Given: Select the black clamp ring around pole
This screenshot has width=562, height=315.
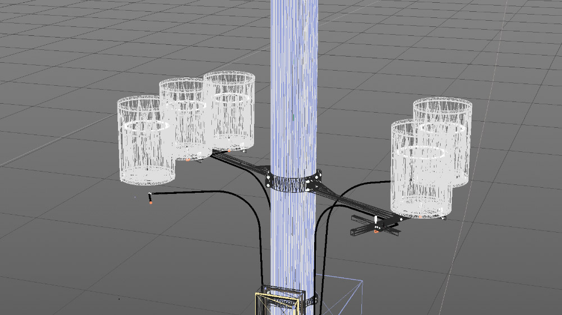Looking at the screenshot, I should pyautogui.click(x=293, y=183).
